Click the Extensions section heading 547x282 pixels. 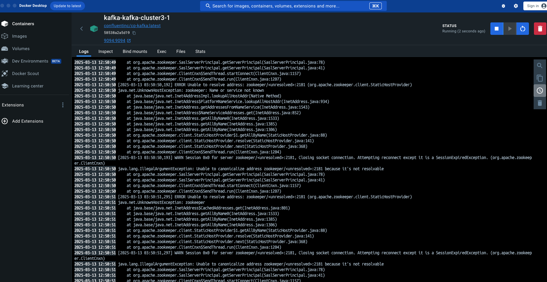pos(13,105)
